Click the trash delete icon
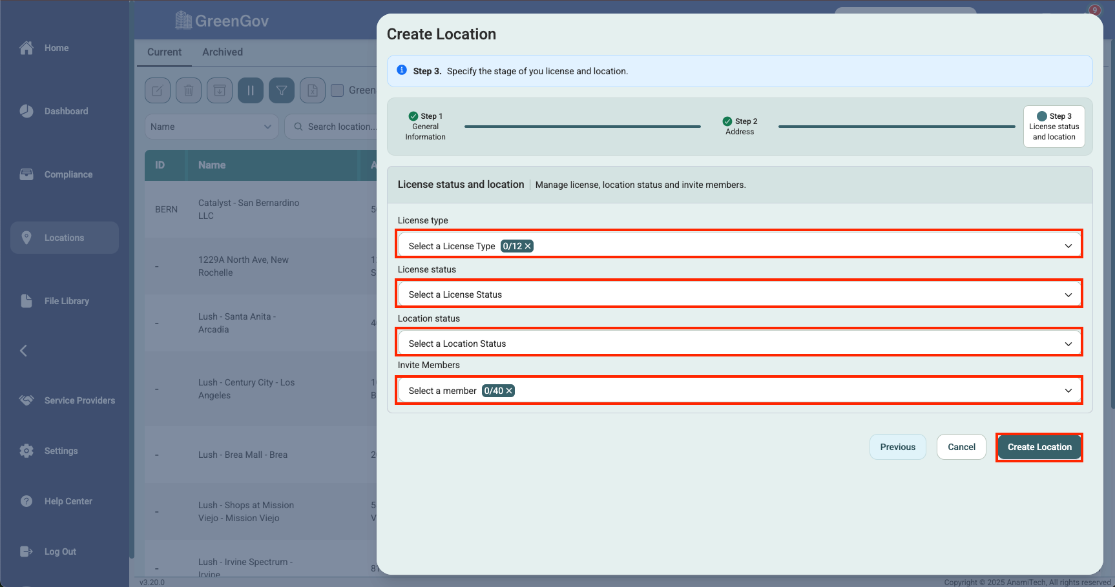Screen dimensions: 1115x587 (189, 90)
